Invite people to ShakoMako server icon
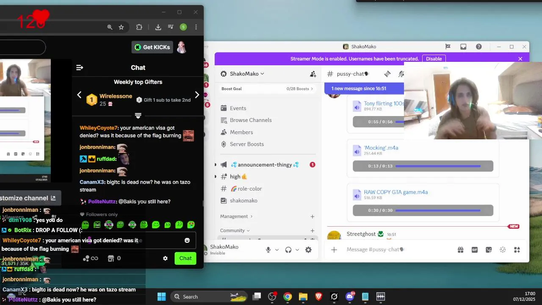The height and width of the screenshot is (305, 542). 313,74
